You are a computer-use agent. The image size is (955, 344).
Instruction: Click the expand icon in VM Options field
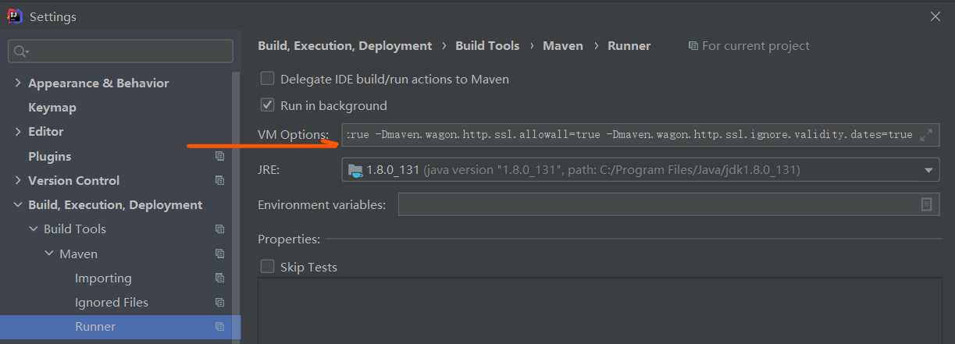point(926,135)
